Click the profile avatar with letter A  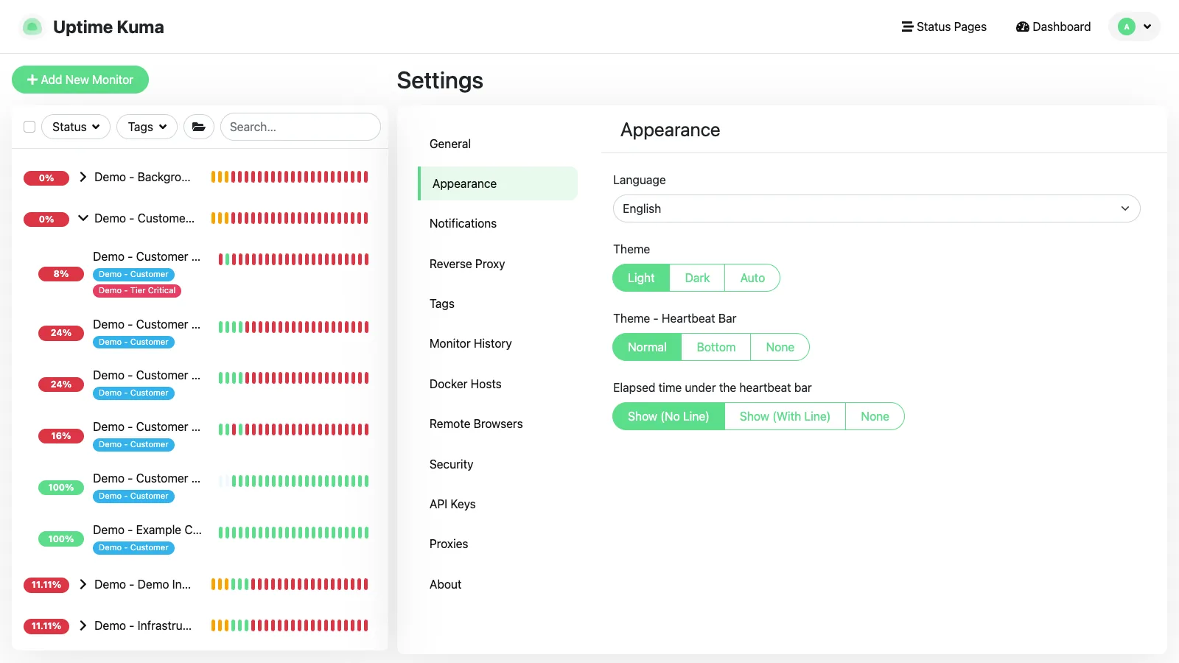pos(1126,27)
